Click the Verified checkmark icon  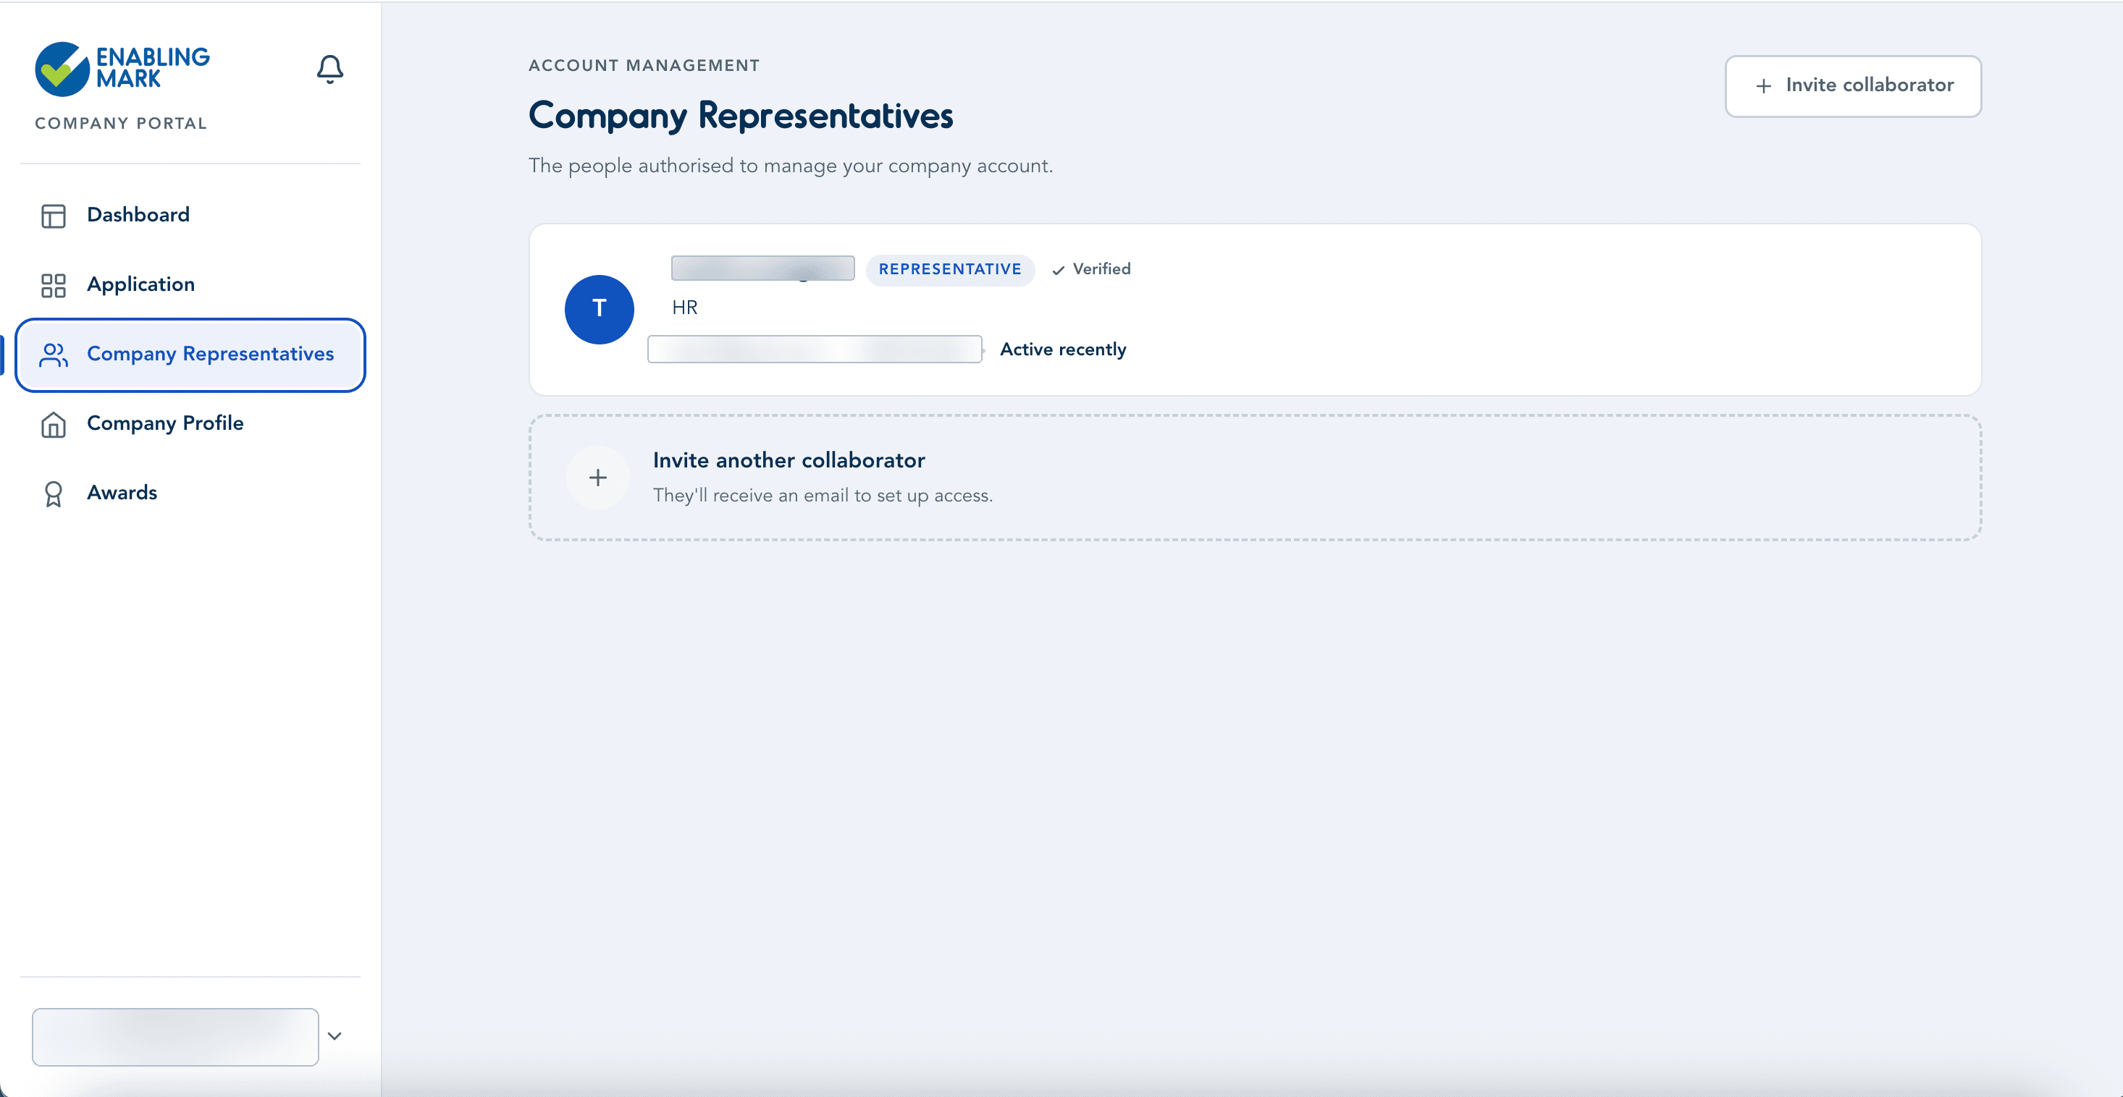click(x=1058, y=270)
